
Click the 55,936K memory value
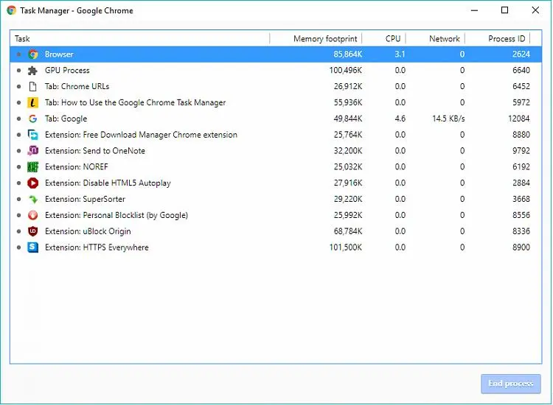coord(348,102)
